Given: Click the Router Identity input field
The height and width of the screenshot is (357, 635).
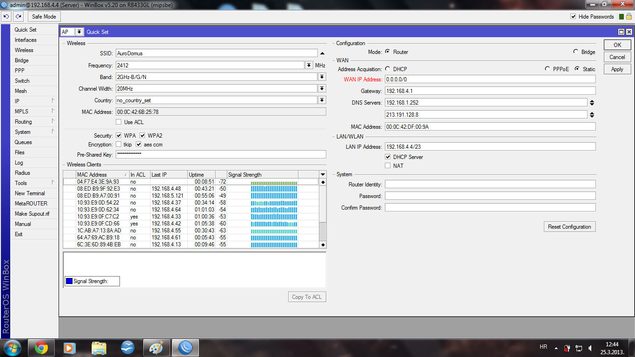Looking at the screenshot, I should tap(490, 185).
